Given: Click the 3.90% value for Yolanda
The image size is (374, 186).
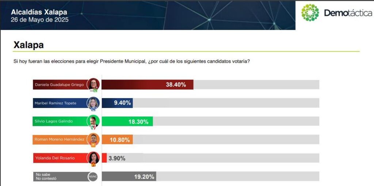Looking at the screenshot, I should [x=117, y=158].
